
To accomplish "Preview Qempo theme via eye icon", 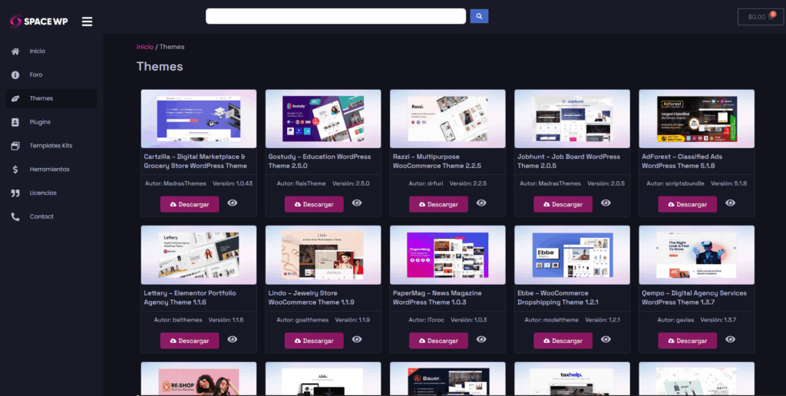I will (731, 339).
